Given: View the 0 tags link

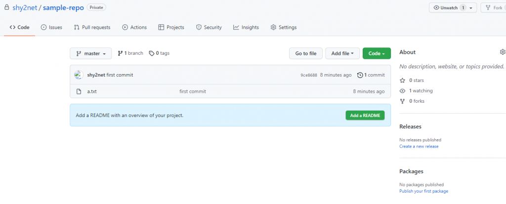Looking at the screenshot, I should tap(159, 53).
